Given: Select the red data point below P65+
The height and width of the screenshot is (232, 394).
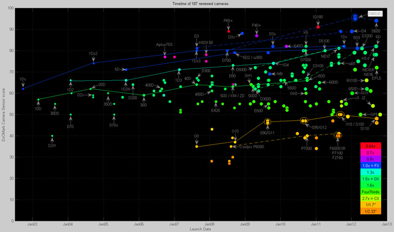Looking at the screenshot, I should (x=229, y=31).
